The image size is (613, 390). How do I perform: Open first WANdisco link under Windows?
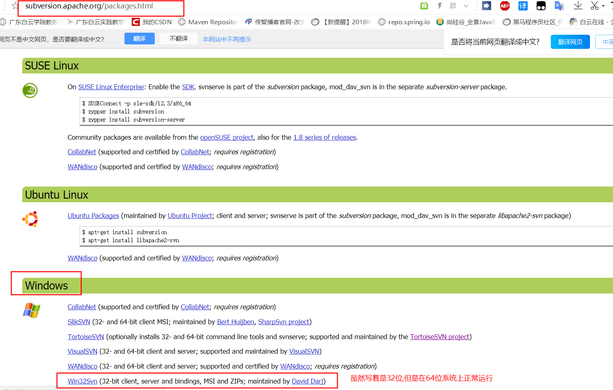pos(82,366)
